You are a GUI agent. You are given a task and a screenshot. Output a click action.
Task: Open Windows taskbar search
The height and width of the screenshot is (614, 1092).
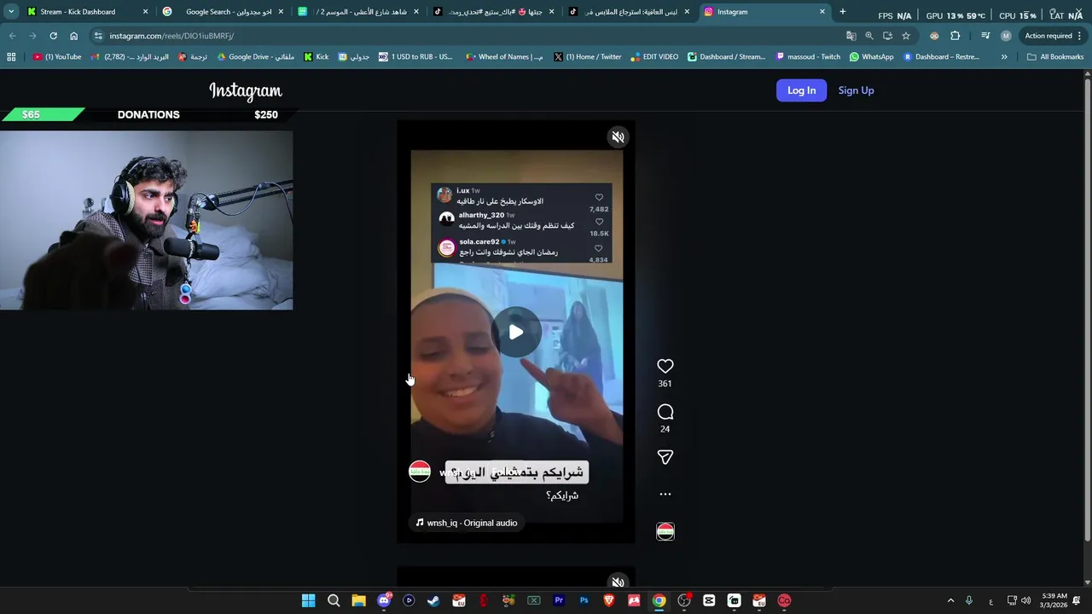point(334,600)
